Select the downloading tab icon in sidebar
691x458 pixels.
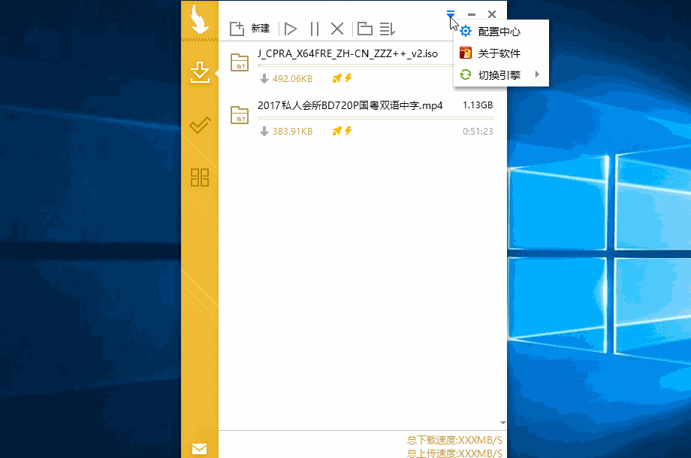pos(199,72)
